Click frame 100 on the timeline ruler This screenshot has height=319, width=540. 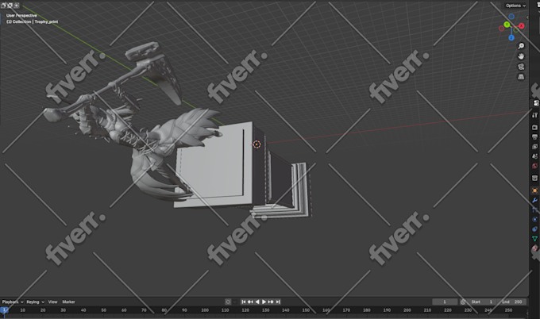click(205, 310)
